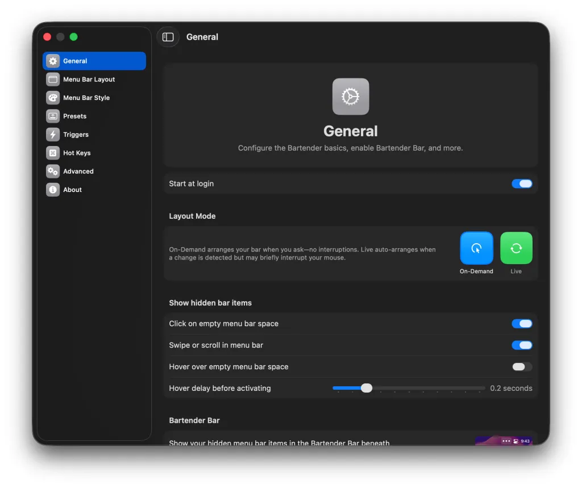Open Triggers via the lightning bolt icon
Viewport: 582px width, 488px height.
coord(53,134)
